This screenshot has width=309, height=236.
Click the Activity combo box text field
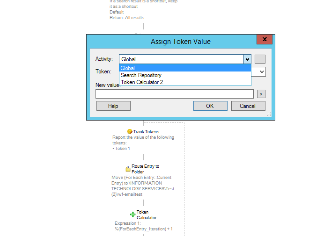click(181, 59)
